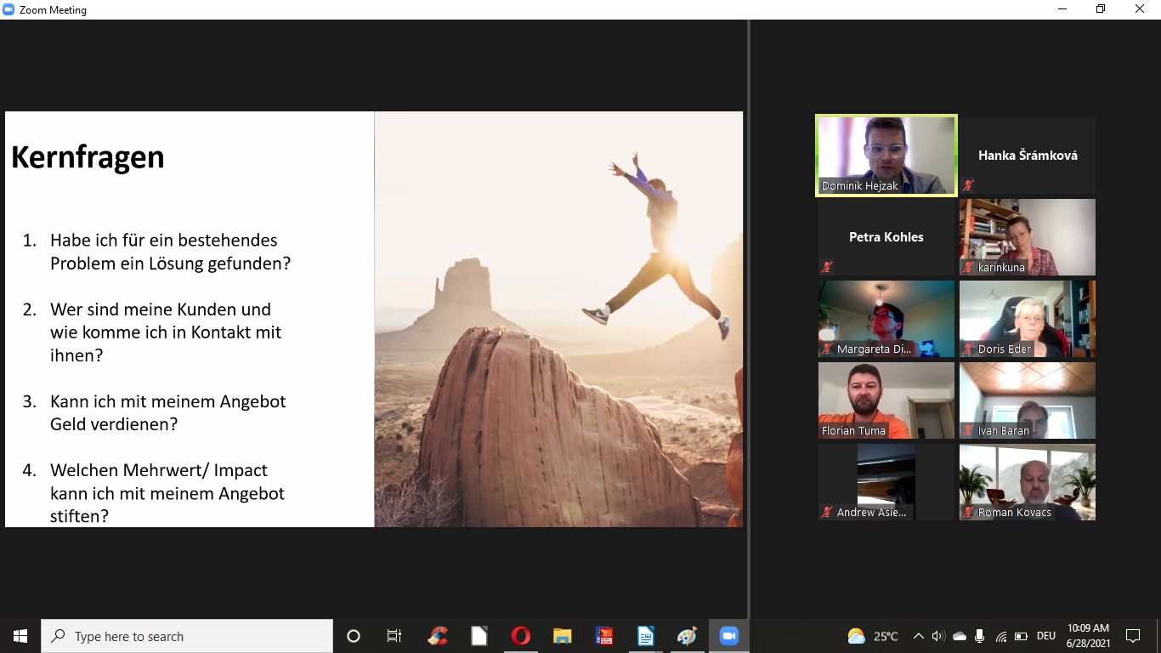Screen dimensions: 1161x653
Task: Open Opera browser from the taskbar
Action: (521, 636)
